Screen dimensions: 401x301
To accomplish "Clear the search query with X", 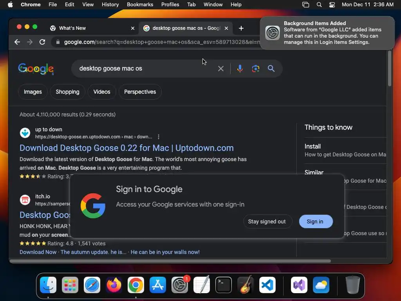I will click(x=221, y=69).
